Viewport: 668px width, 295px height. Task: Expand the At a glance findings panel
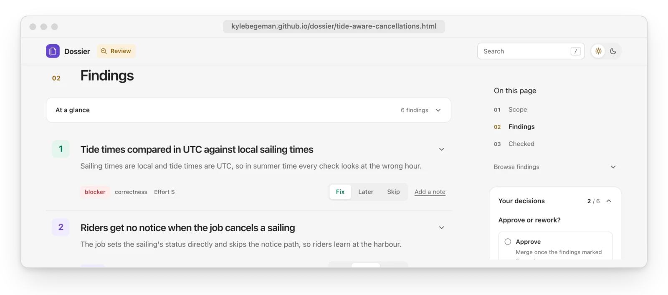tap(248, 110)
